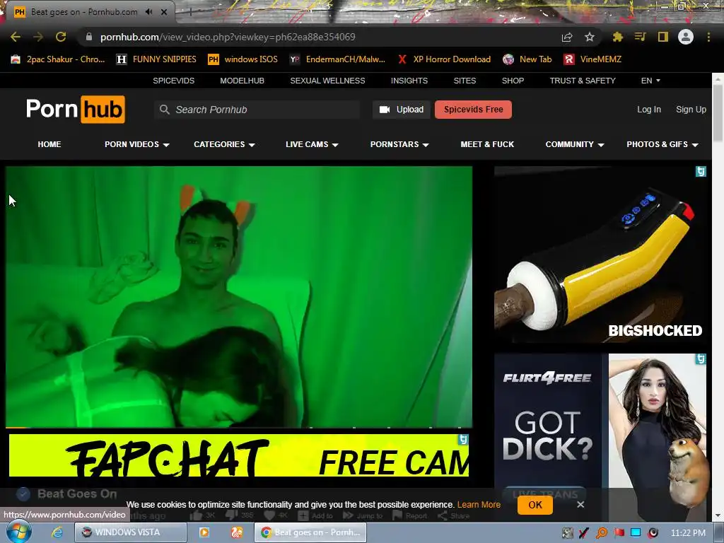Open the XP Horror Download bookmark
The image size is (724, 543).
(444, 59)
